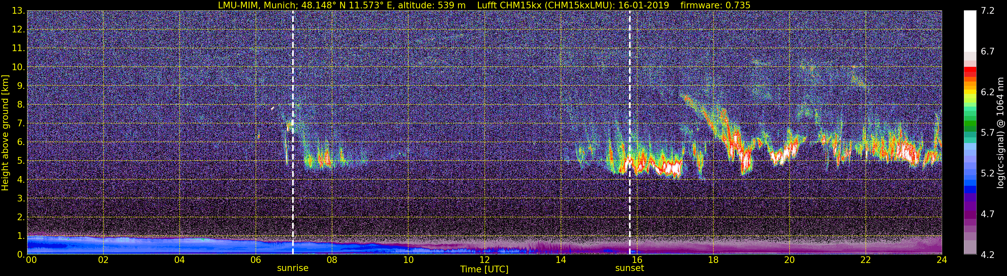Click the red band of the colorbar
Image resolution: width=1007 pixels, height=276 pixels.
pos(970,72)
